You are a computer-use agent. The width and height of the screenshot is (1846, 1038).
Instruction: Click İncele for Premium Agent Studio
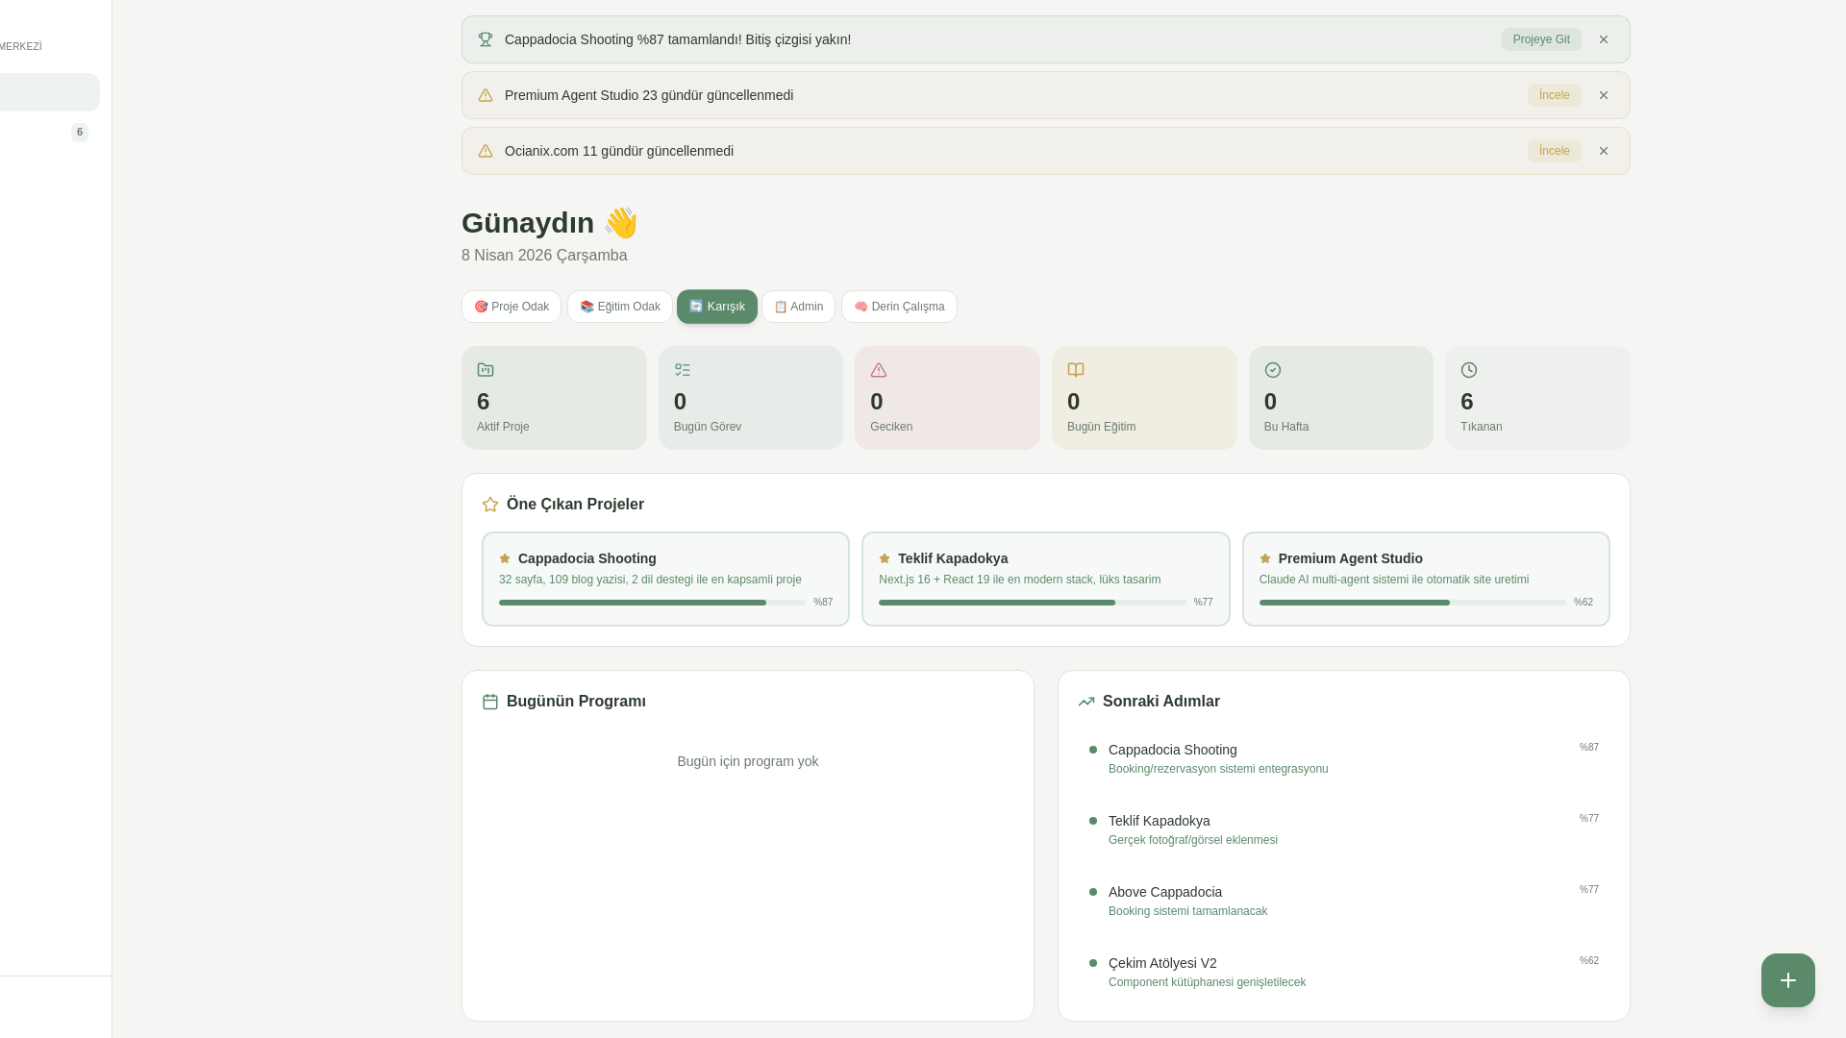pos(1555,95)
